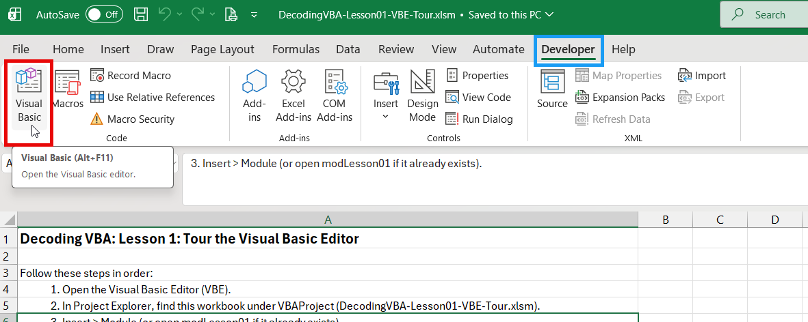Open the Formulas tab
The image size is (808, 322).
pyautogui.click(x=296, y=49)
